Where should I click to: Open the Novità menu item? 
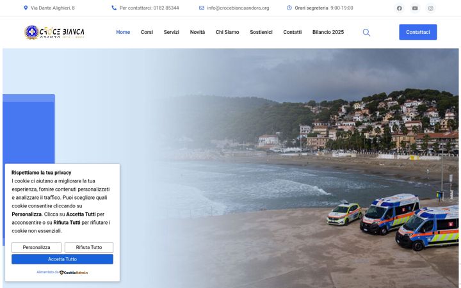pyautogui.click(x=197, y=32)
